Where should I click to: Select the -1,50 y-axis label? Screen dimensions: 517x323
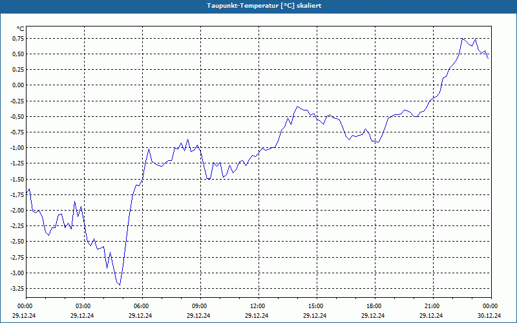[17, 179]
